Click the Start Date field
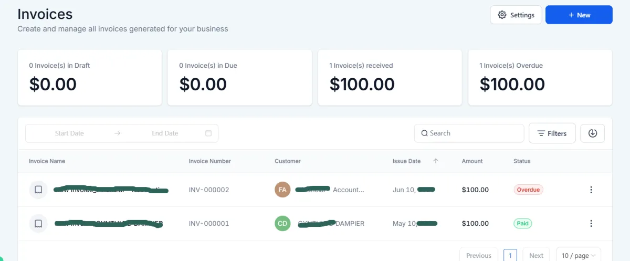Screen dimensions: 630x261 click(x=69, y=133)
